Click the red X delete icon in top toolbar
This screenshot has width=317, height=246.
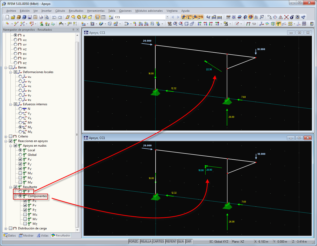click(x=286, y=17)
